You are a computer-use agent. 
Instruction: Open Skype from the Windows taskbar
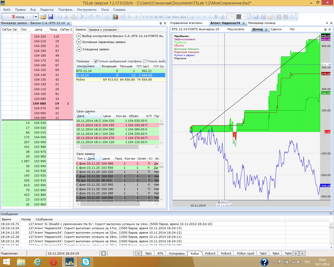coord(86,262)
